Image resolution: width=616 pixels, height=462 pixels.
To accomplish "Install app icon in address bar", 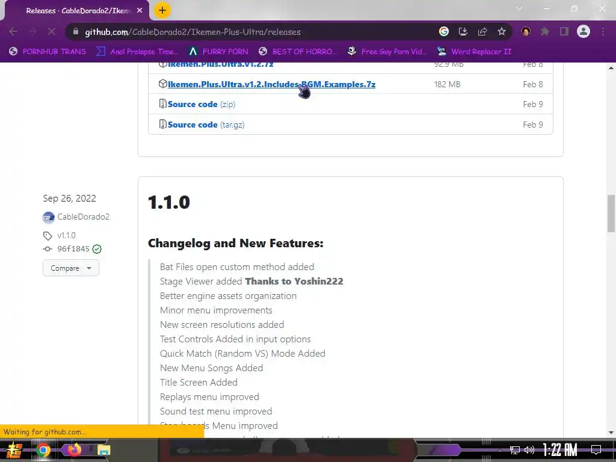I will (463, 31).
